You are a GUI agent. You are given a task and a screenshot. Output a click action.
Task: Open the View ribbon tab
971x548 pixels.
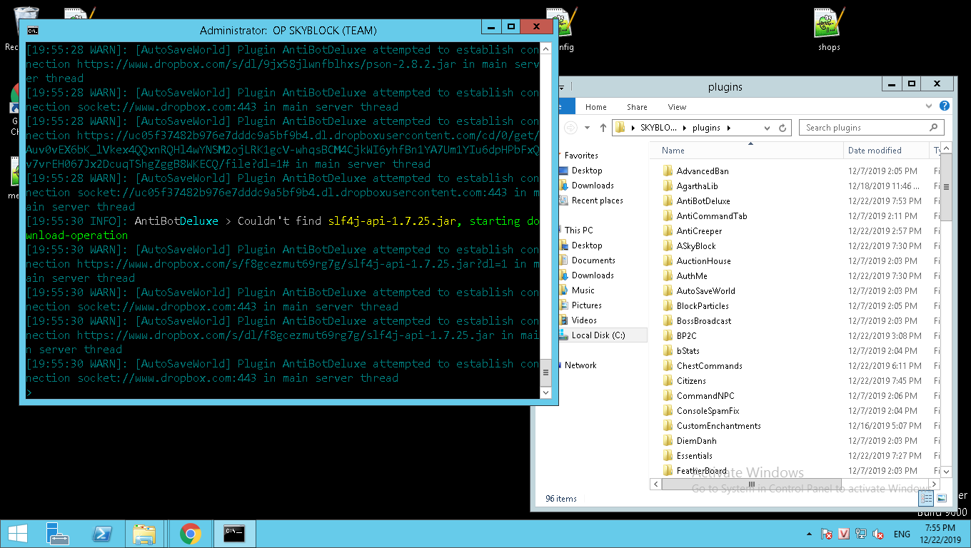click(x=677, y=107)
